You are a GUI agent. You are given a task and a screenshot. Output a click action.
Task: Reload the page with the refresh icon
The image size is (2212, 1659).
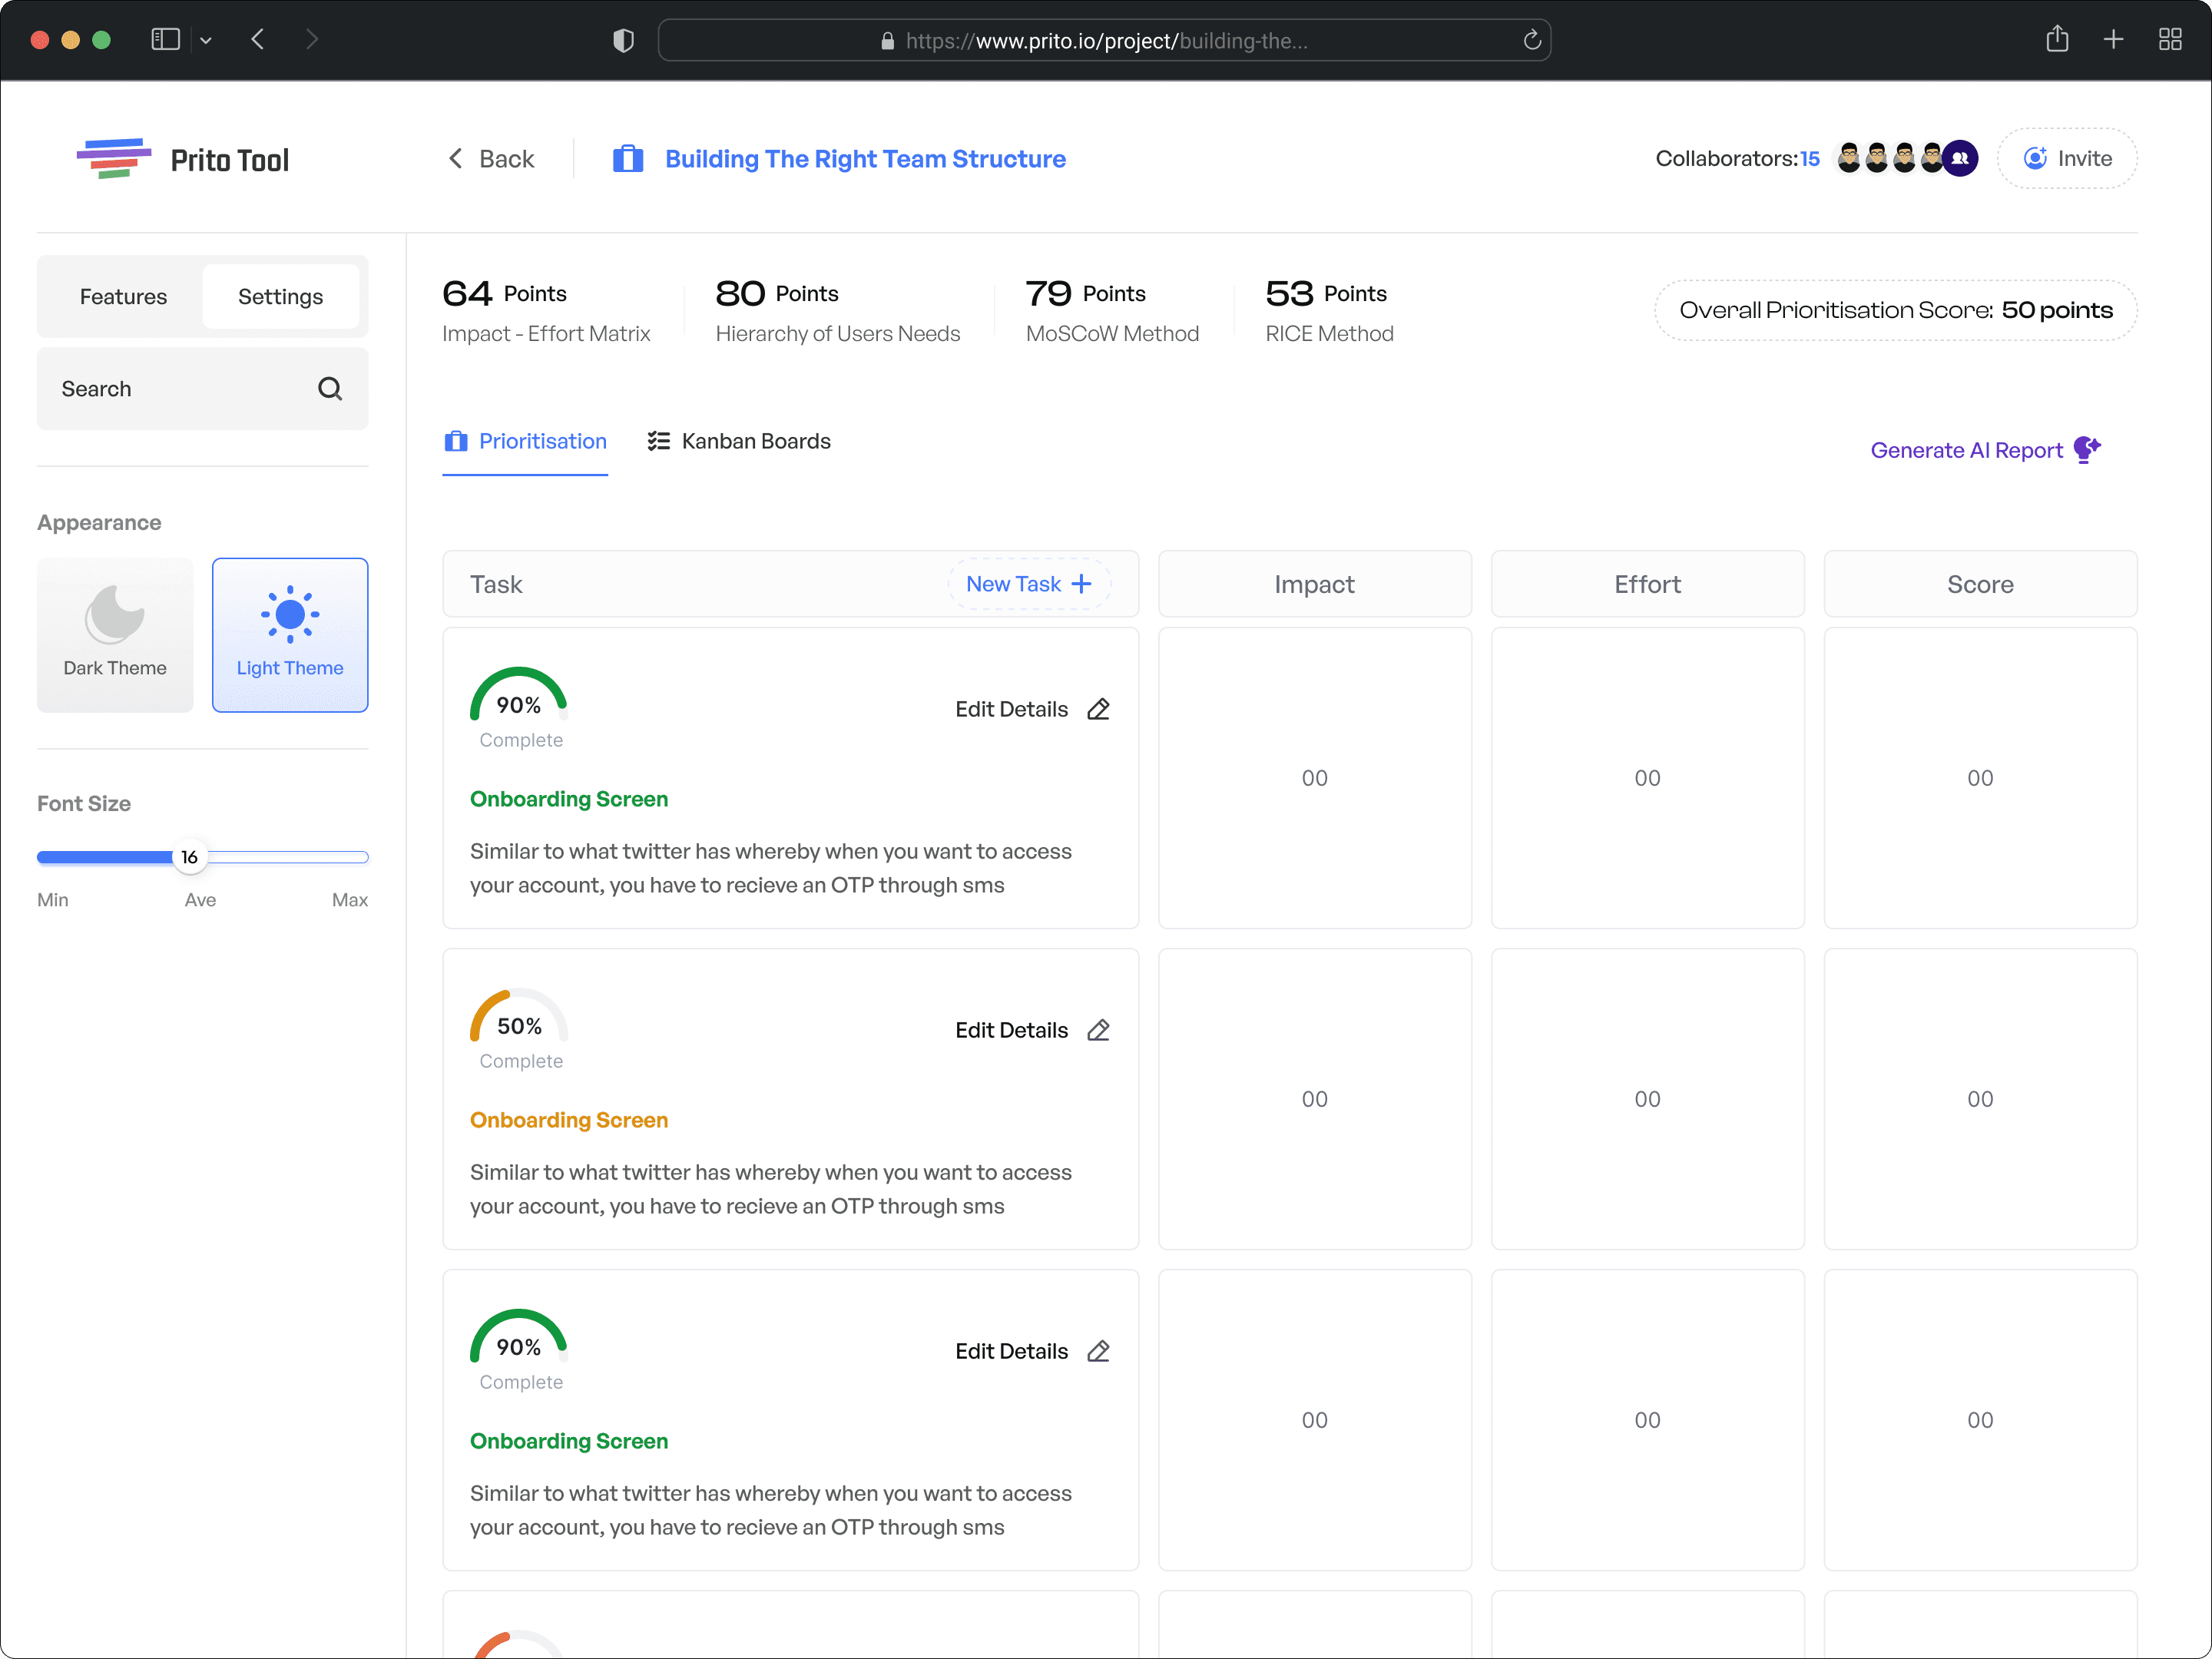click(1531, 40)
